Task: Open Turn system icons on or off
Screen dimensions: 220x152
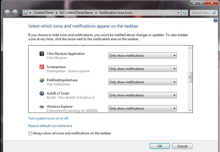Action: [48, 118]
